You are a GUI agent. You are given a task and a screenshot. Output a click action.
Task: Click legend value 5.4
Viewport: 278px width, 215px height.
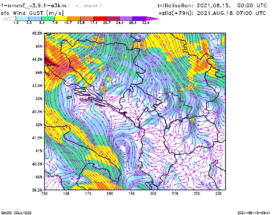coord(42,23)
